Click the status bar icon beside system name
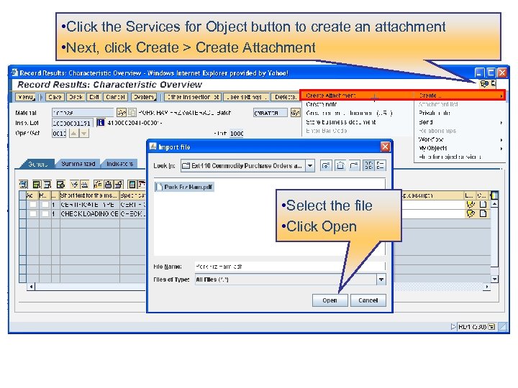Viewport: 518px width, 388px height. coord(491,327)
